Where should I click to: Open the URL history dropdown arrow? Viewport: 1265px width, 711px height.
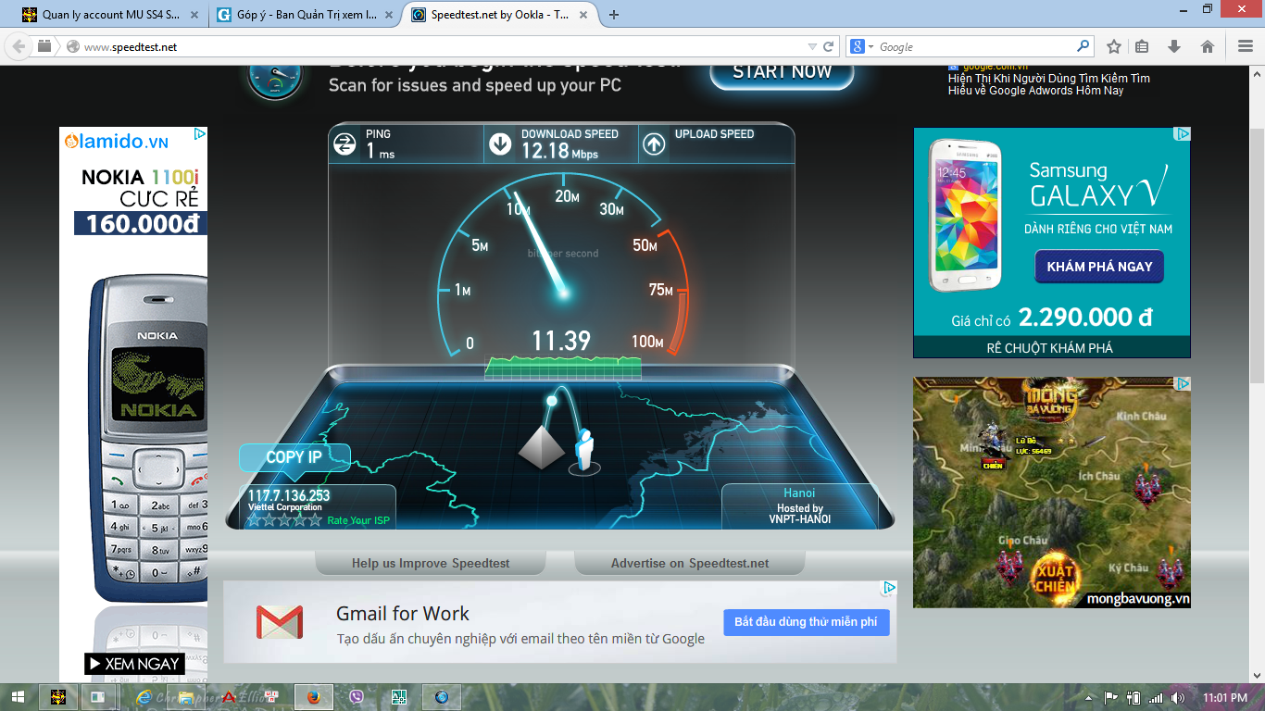click(x=812, y=46)
